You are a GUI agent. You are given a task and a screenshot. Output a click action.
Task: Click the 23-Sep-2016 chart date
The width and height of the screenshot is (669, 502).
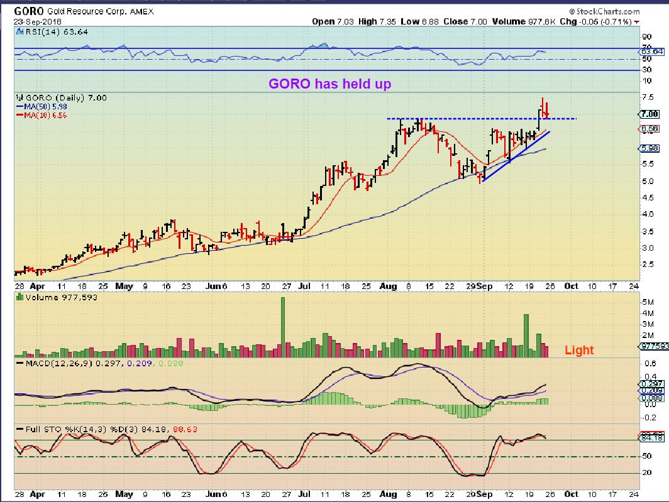pos(38,21)
